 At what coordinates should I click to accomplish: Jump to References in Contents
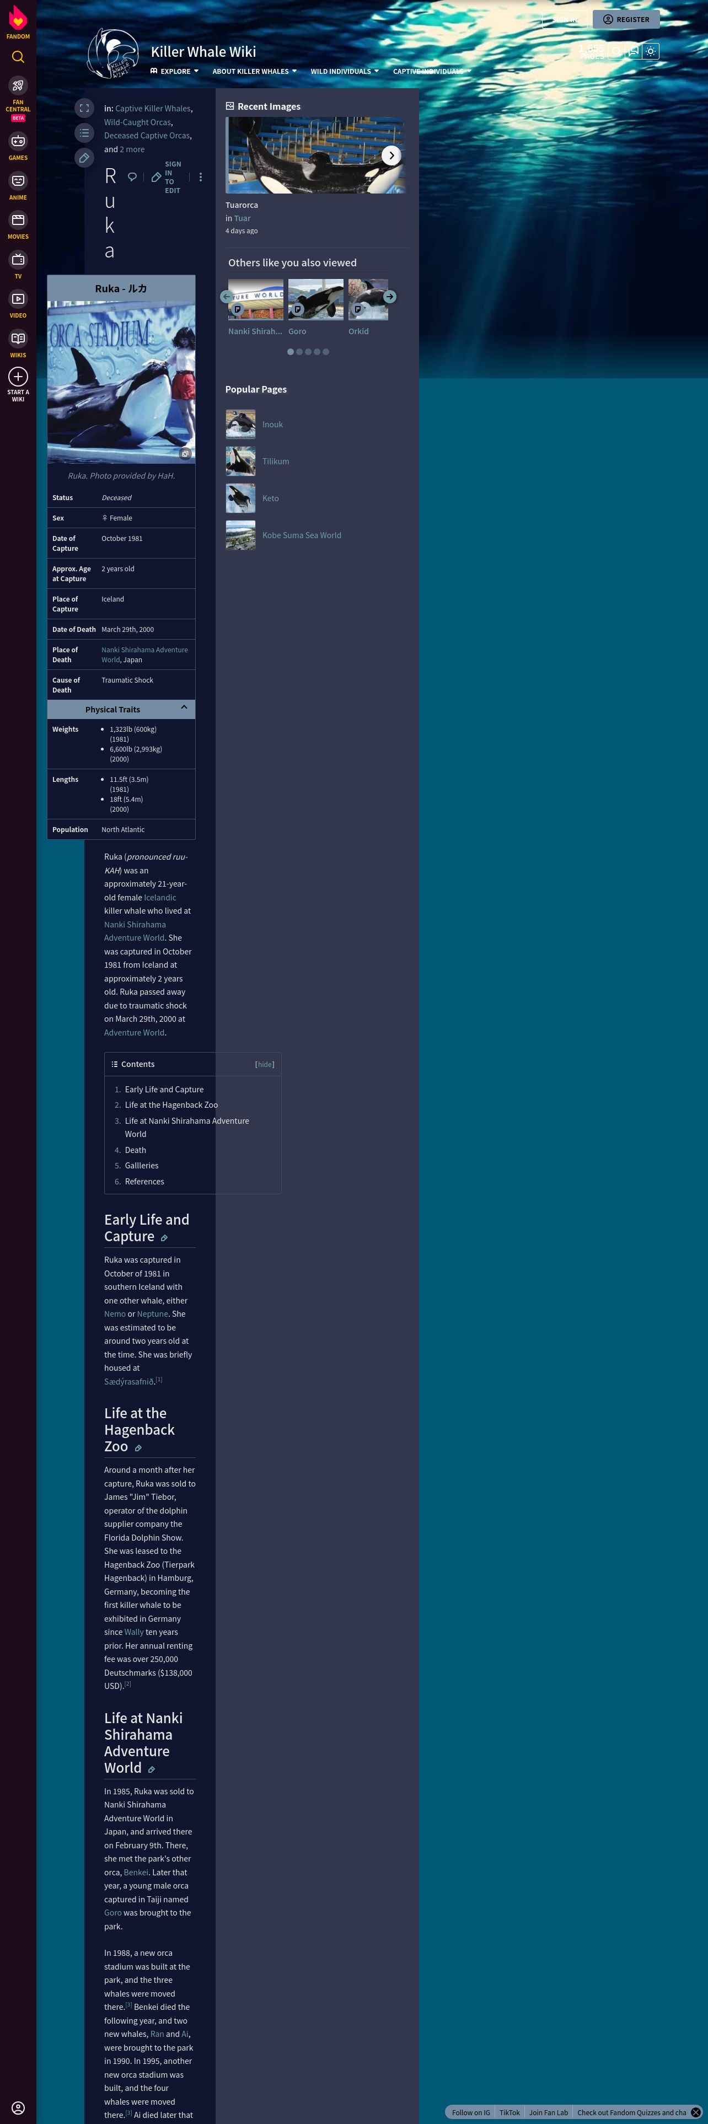144,1182
